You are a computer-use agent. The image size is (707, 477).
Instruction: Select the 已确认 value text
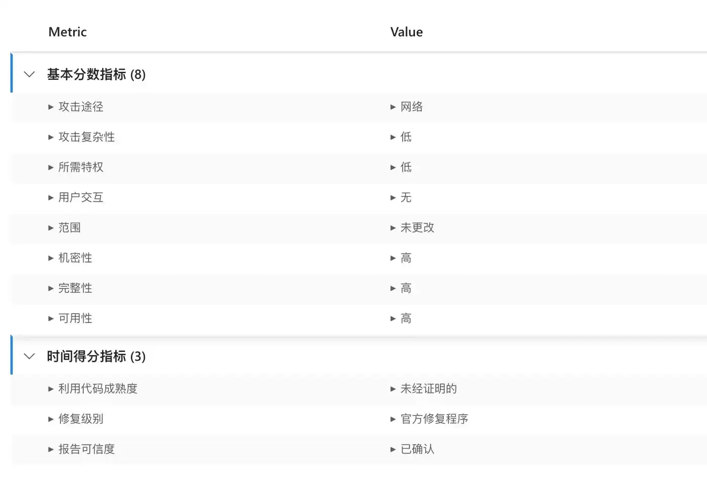point(418,449)
